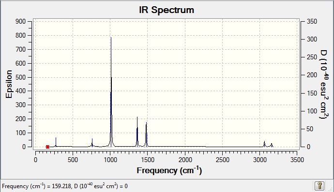Click the IR Spectrum title
Viewport: 334px width, 192px height.
(167, 10)
